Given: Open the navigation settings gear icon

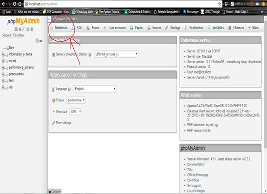Looking at the screenshot, I should (x=28, y=29).
